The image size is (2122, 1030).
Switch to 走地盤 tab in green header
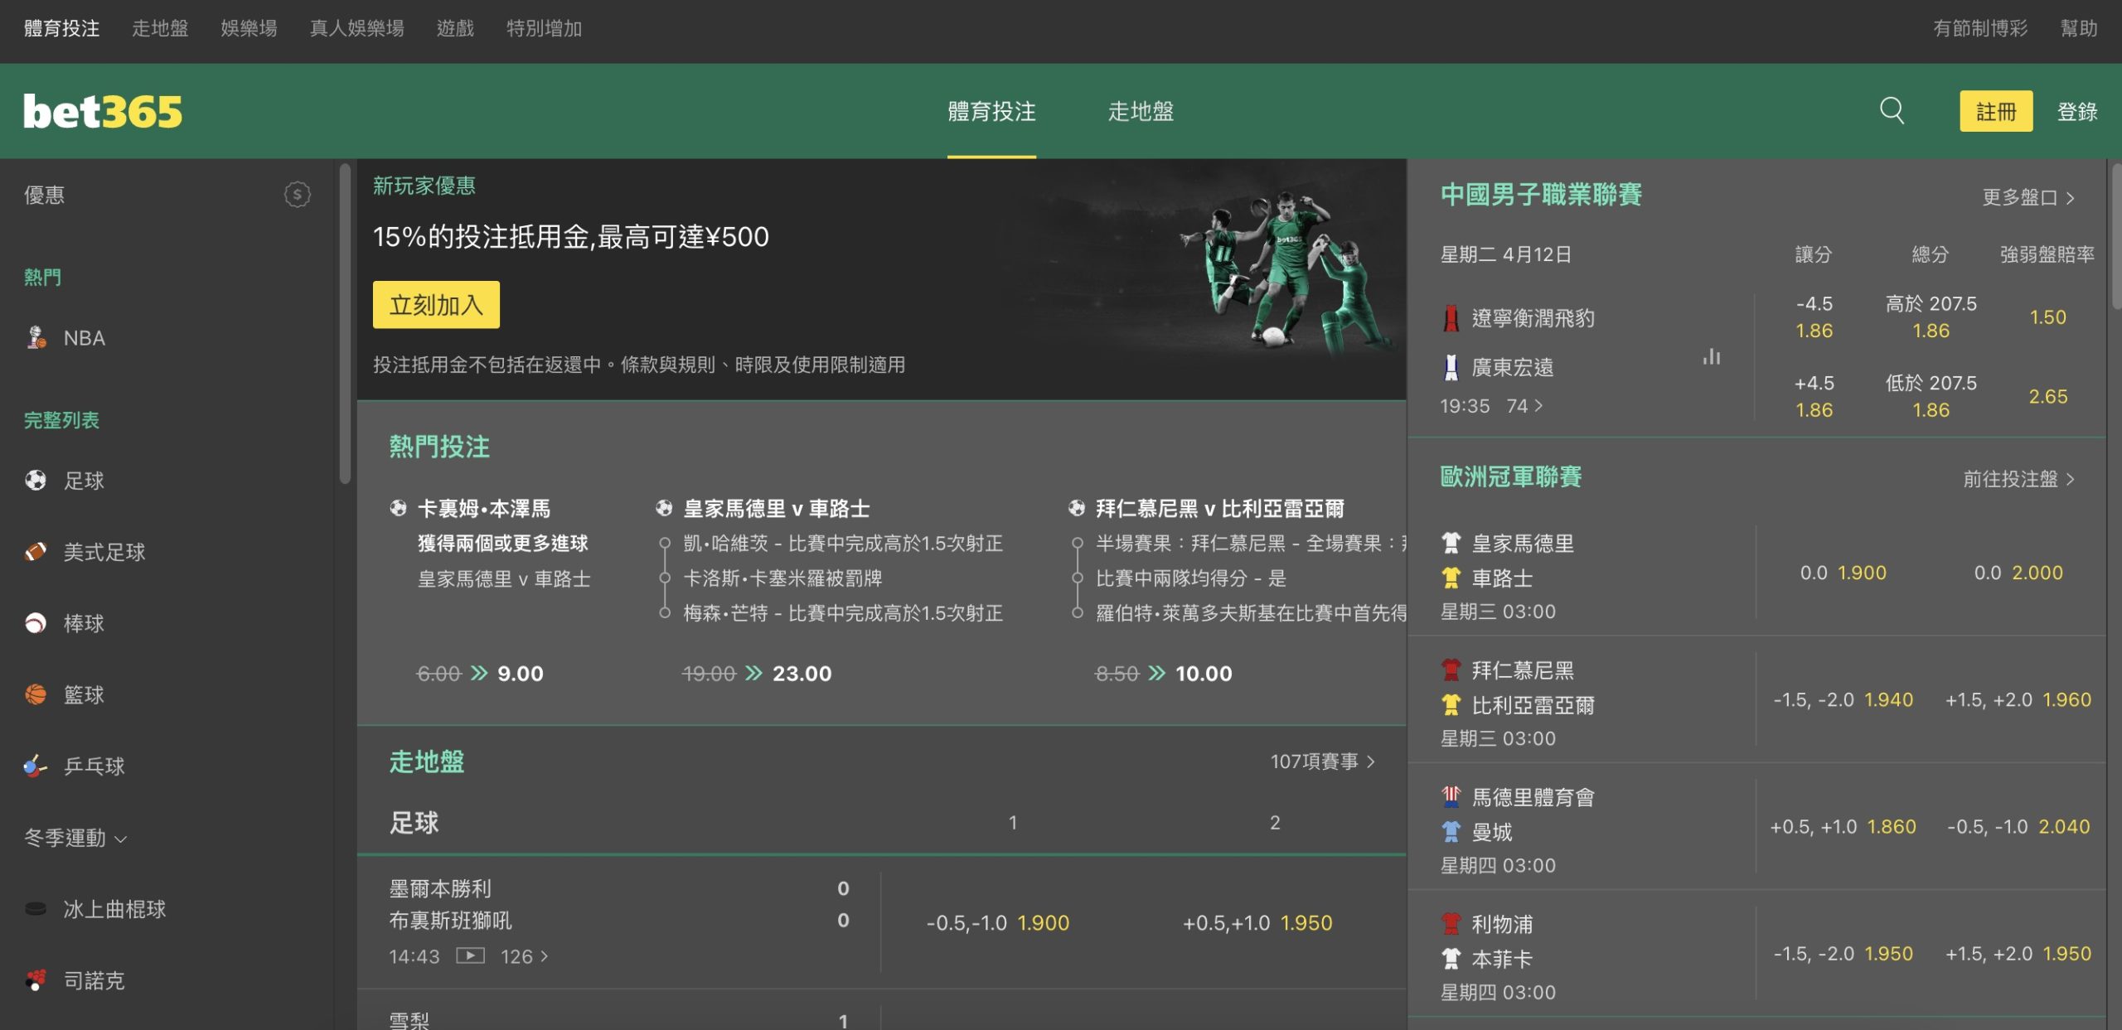1141,111
